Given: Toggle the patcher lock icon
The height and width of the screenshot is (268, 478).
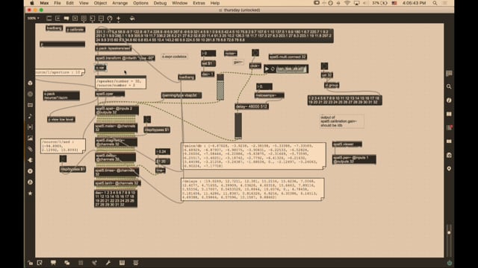Looking at the screenshot, I should (x=30, y=263).
